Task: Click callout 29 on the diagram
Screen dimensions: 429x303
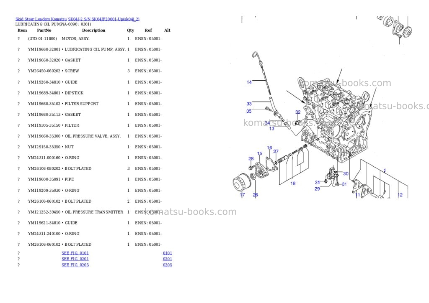Action: (317, 189)
